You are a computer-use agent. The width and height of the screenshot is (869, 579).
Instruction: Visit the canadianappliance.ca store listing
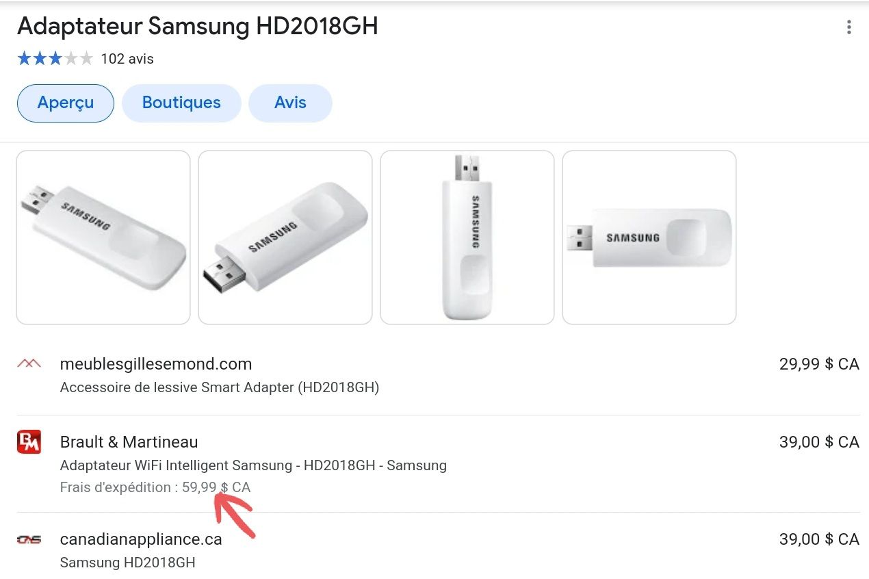pos(141,539)
